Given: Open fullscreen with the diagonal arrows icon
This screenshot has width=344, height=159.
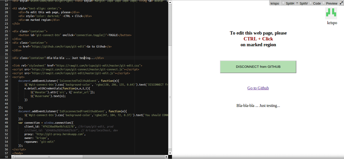Looking at the screenshot, I should [x=341, y=3].
